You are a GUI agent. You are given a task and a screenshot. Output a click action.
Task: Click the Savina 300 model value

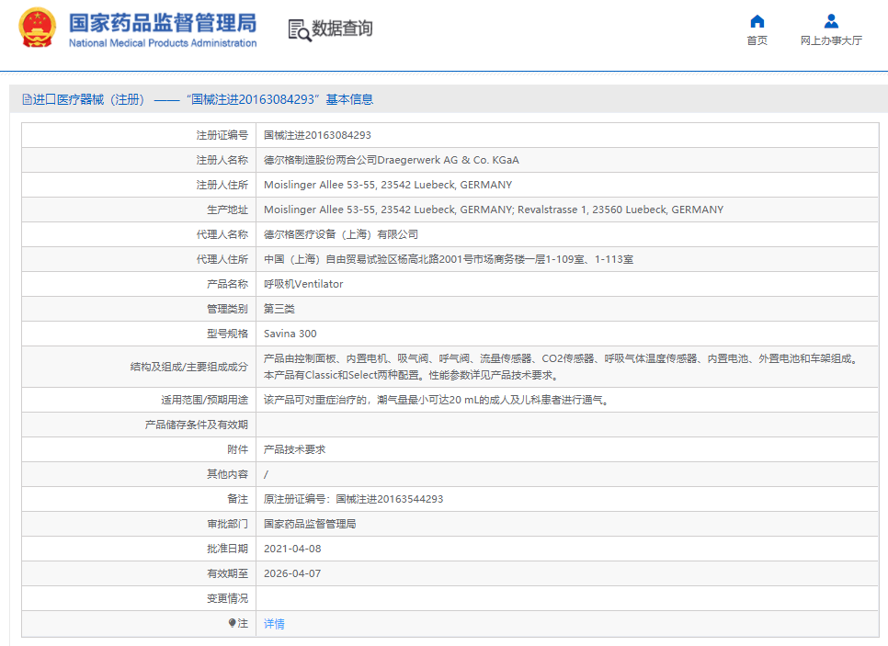(x=290, y=334)
